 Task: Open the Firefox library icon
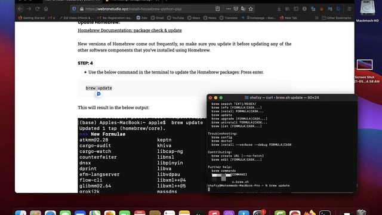[x=288, y=9]
